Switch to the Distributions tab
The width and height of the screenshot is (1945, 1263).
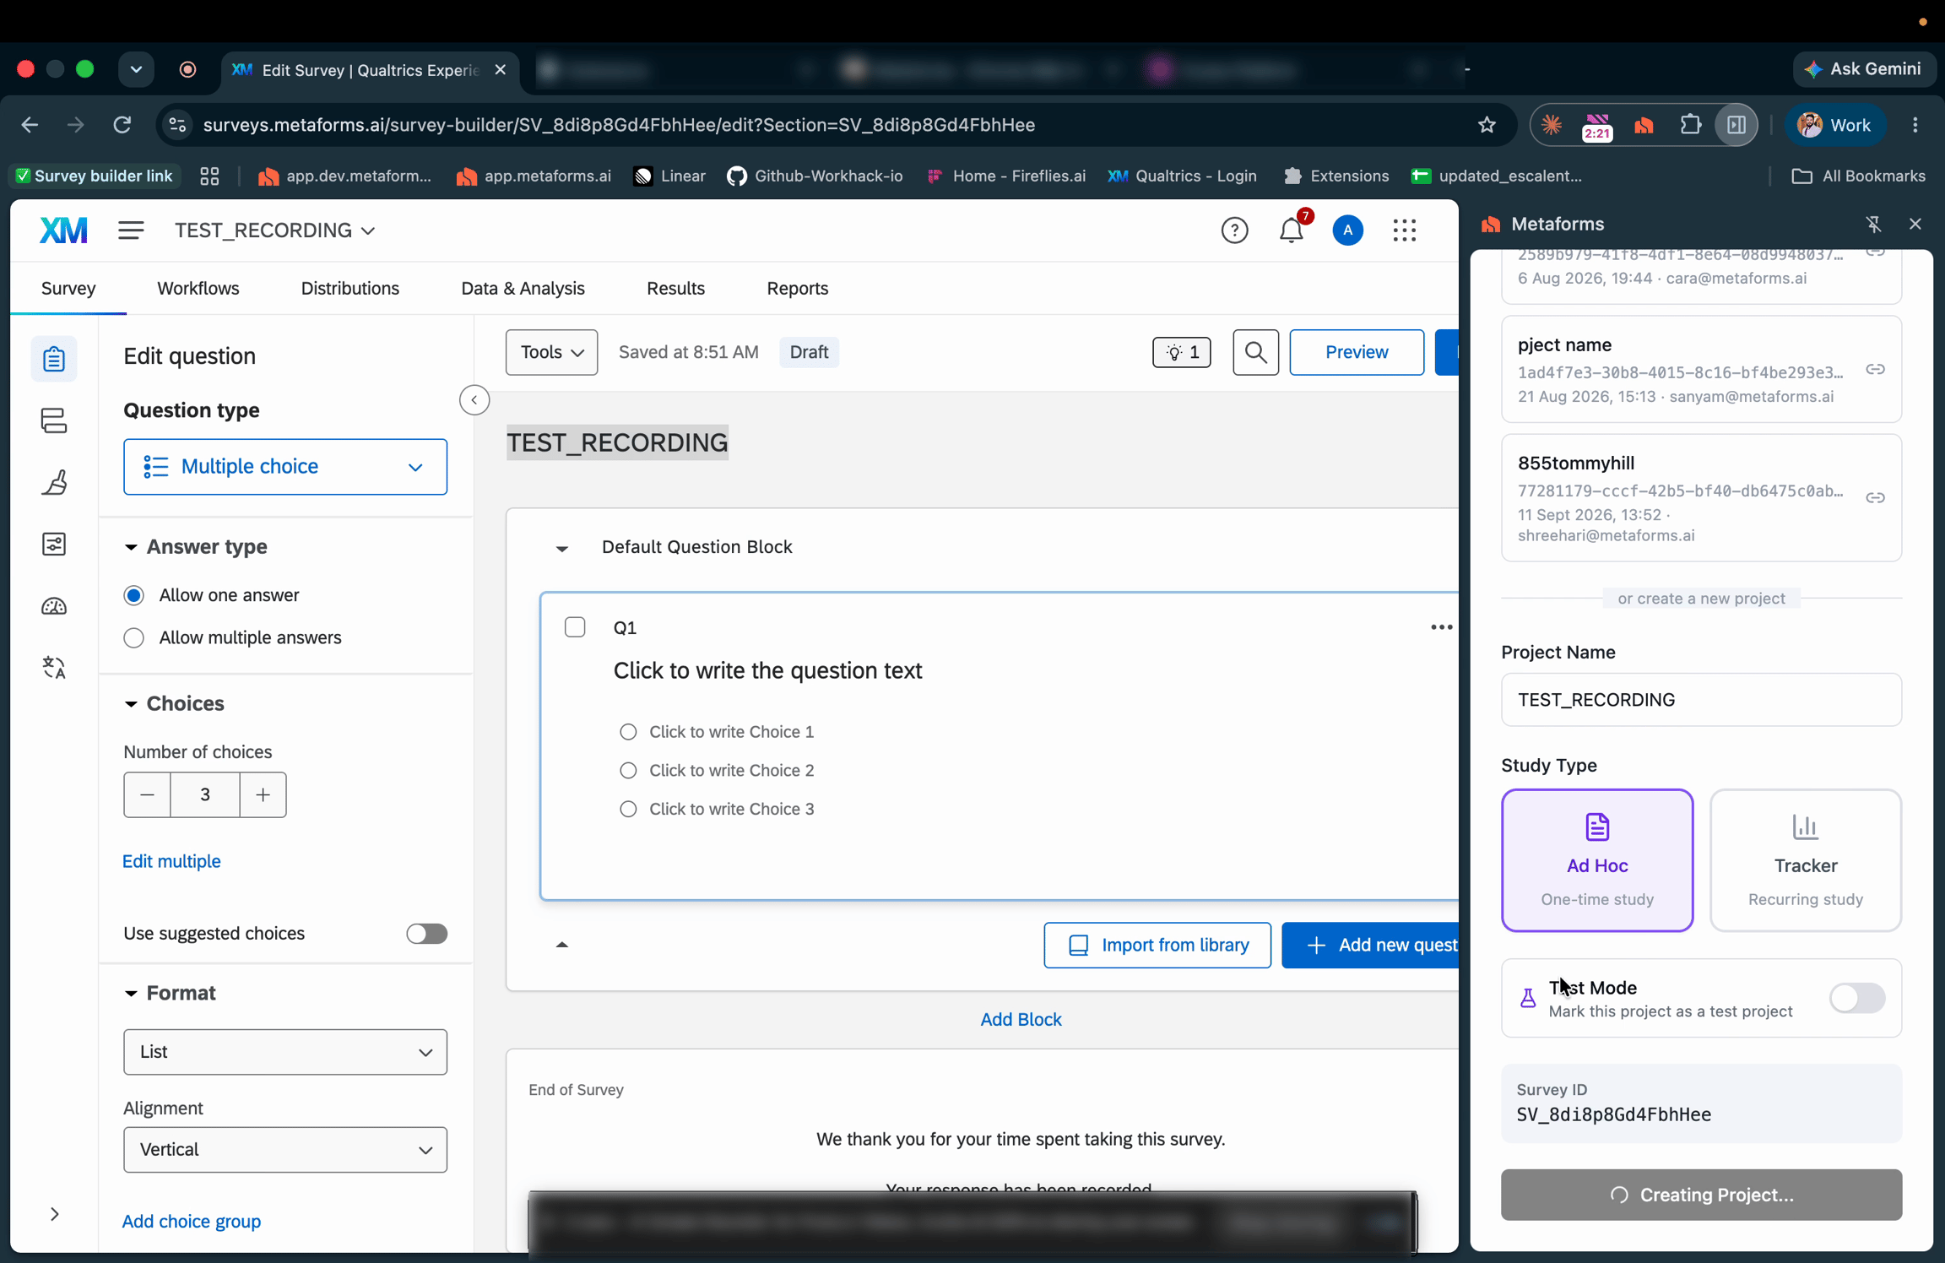pos(350,288)
